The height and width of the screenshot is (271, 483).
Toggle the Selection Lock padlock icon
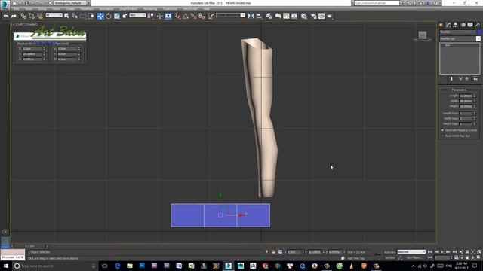(x=273, y=252)
